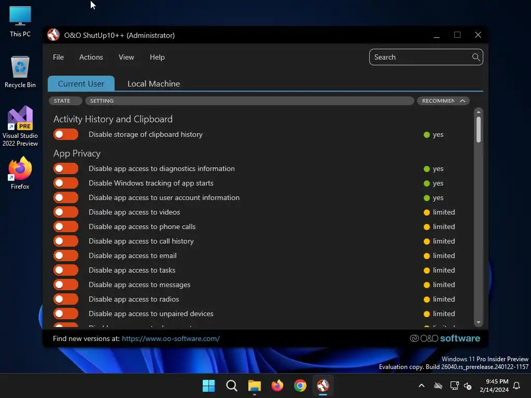Viewport: 531px width, 398px height.
Task: Open the Windows Start menu
Action: (208, 386)
